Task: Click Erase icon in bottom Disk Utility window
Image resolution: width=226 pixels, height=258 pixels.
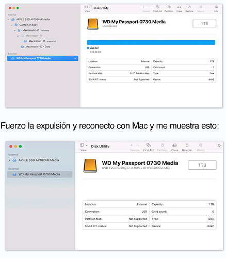Action: click(x=174, y=145)
